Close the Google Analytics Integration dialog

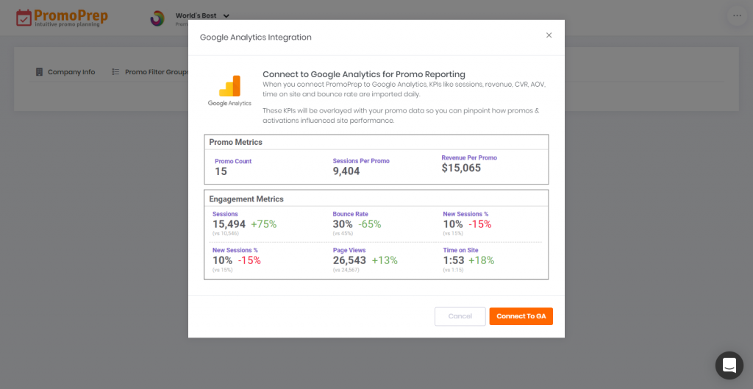click(x=549, y=35)
